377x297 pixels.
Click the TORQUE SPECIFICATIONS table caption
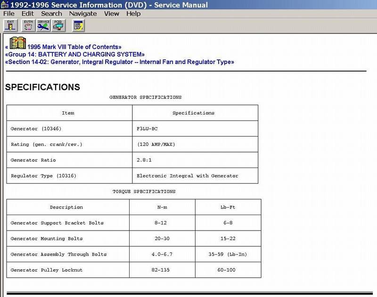144,192
